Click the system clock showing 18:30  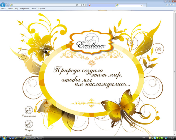(x=172, y=138)
